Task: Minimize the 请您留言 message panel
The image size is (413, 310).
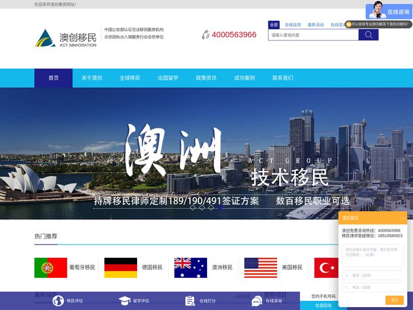Action: (402, 218)
